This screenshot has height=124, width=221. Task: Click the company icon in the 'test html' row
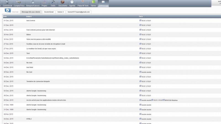click(x=140, y=67)
